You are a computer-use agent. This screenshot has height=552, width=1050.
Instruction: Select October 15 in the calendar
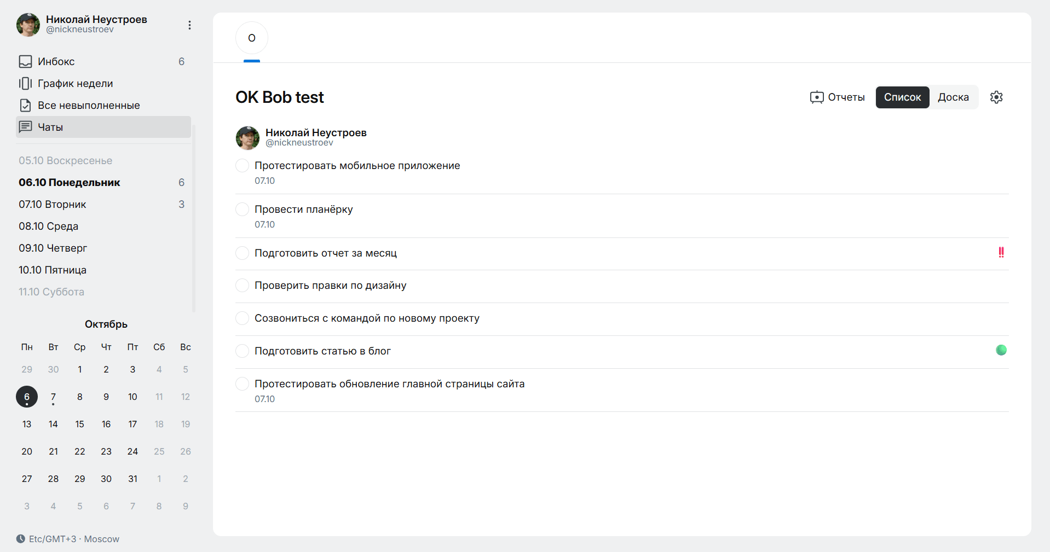[80, 424]
